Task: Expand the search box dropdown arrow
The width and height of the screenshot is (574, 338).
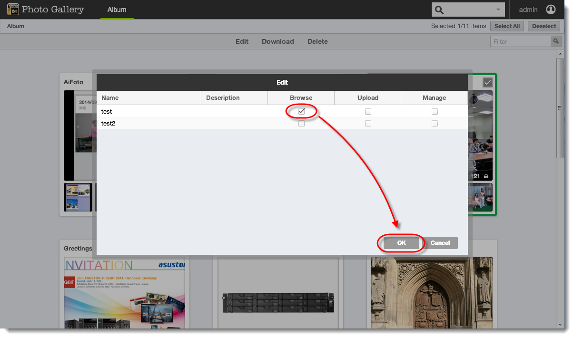Action: click(x=498, y=10)
